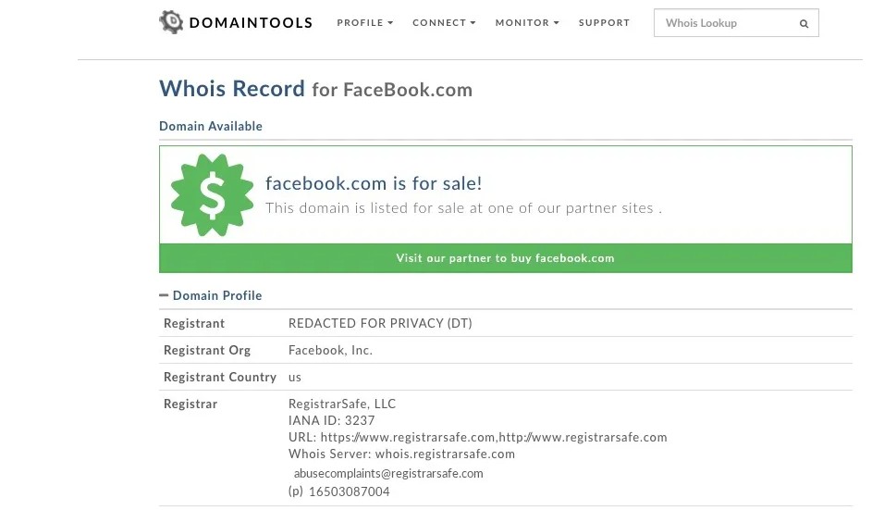This screenshot has height=510, width=872.
Task: Click the DomainTools gear logo icon
Action: [x=171, y=22]
